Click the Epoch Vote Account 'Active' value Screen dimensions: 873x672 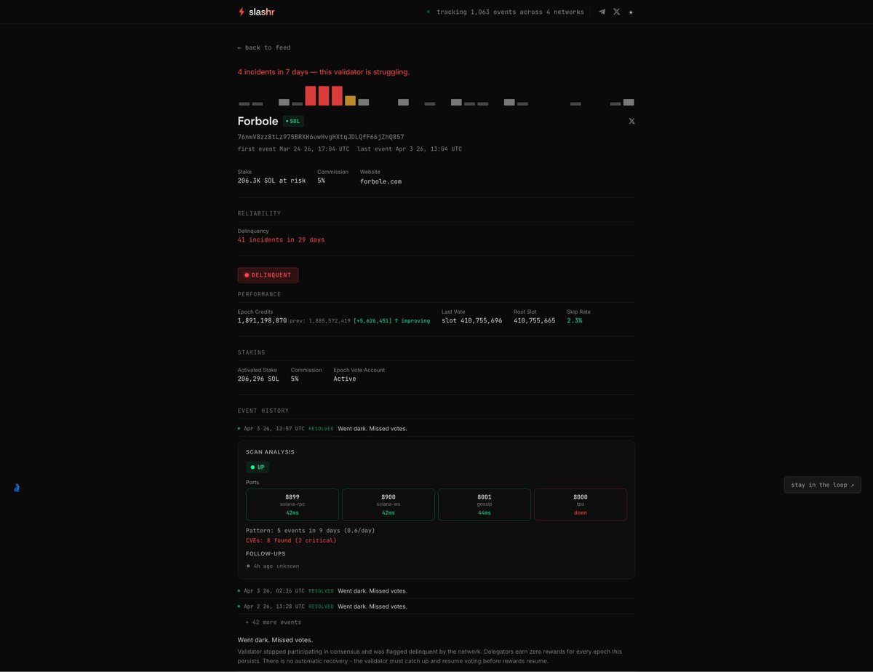[345, 379]
